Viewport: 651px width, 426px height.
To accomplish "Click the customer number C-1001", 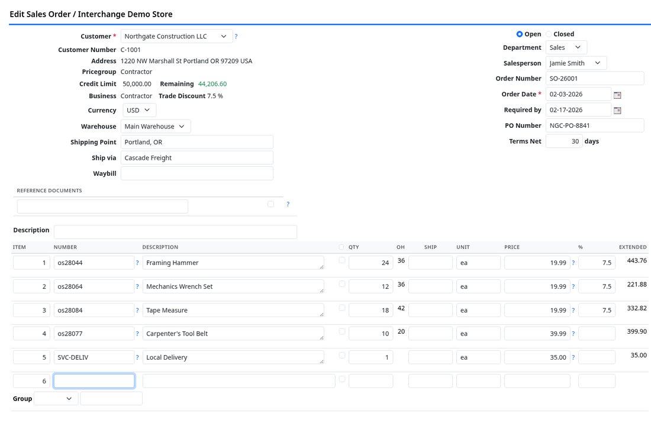I will (x=131, y=50).
